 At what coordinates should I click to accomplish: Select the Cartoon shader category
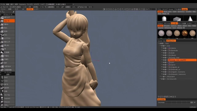174,26
